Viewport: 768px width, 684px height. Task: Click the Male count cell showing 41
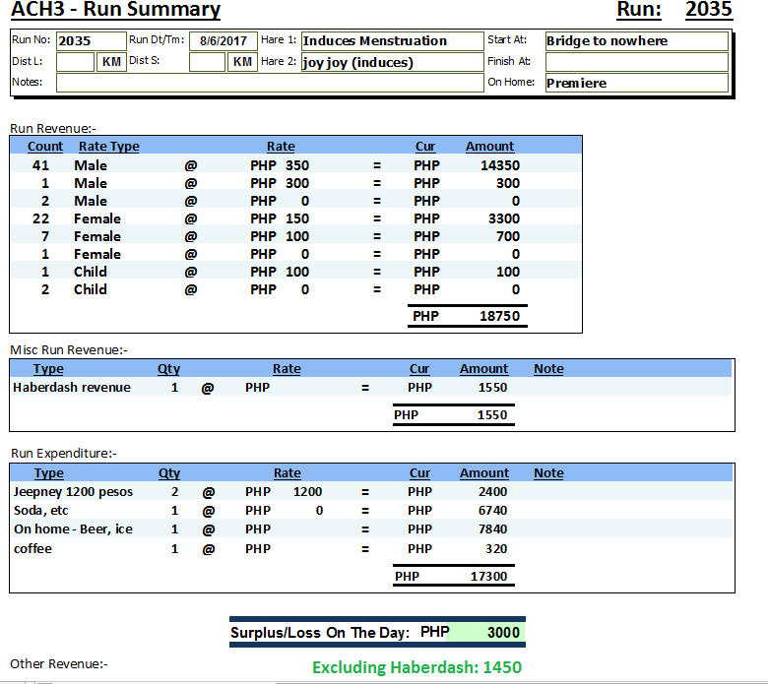point(40,165)
